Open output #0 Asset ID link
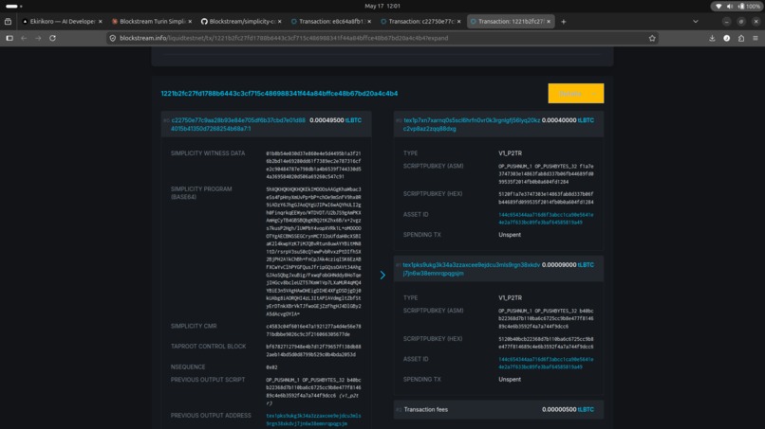The height and width of the screenshot is (429, 765). pos(546,218)
